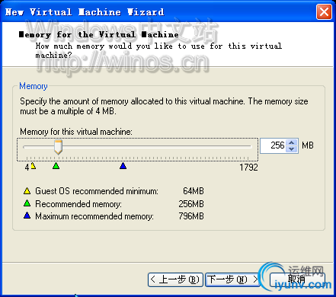Click the 64MB minimum value text
Viewport: 336px width, 297px height.
click(194, 191)
